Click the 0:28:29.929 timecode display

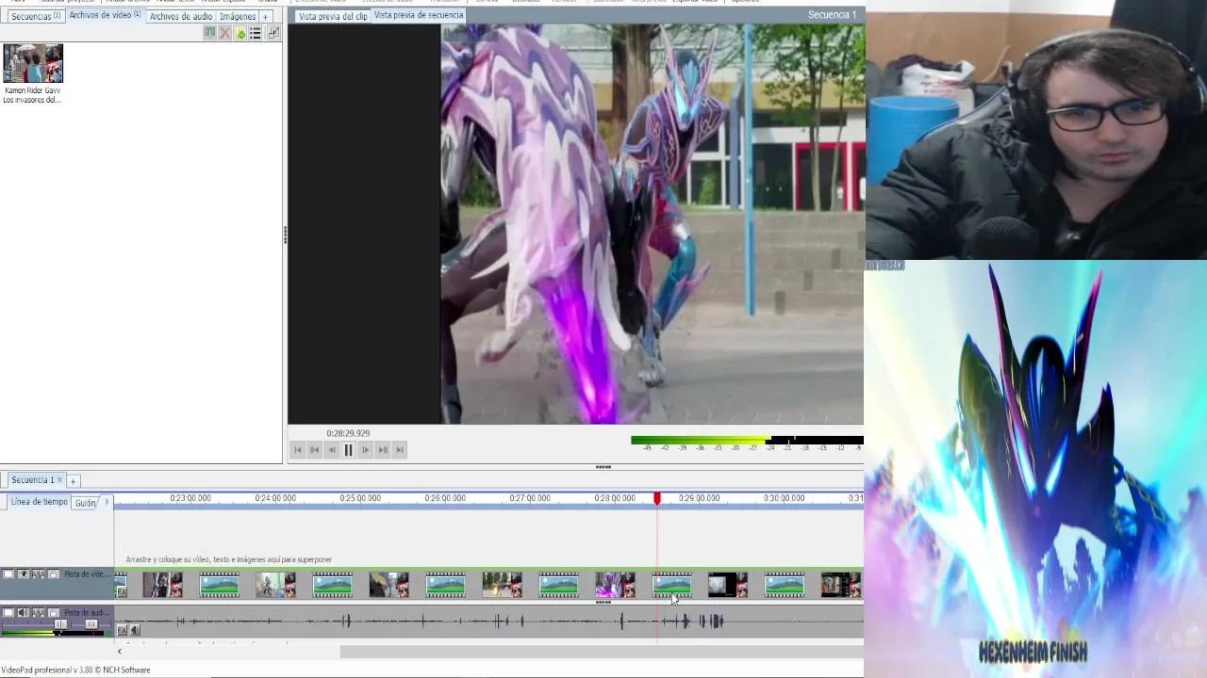click(x=348, y=433)
